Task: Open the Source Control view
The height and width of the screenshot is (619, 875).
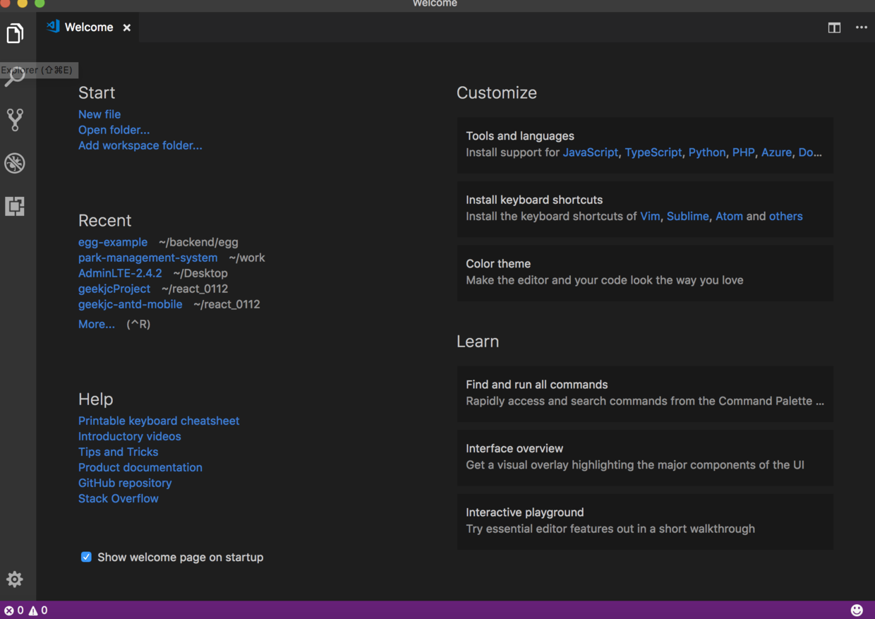Action: click(x=15, y=119)
